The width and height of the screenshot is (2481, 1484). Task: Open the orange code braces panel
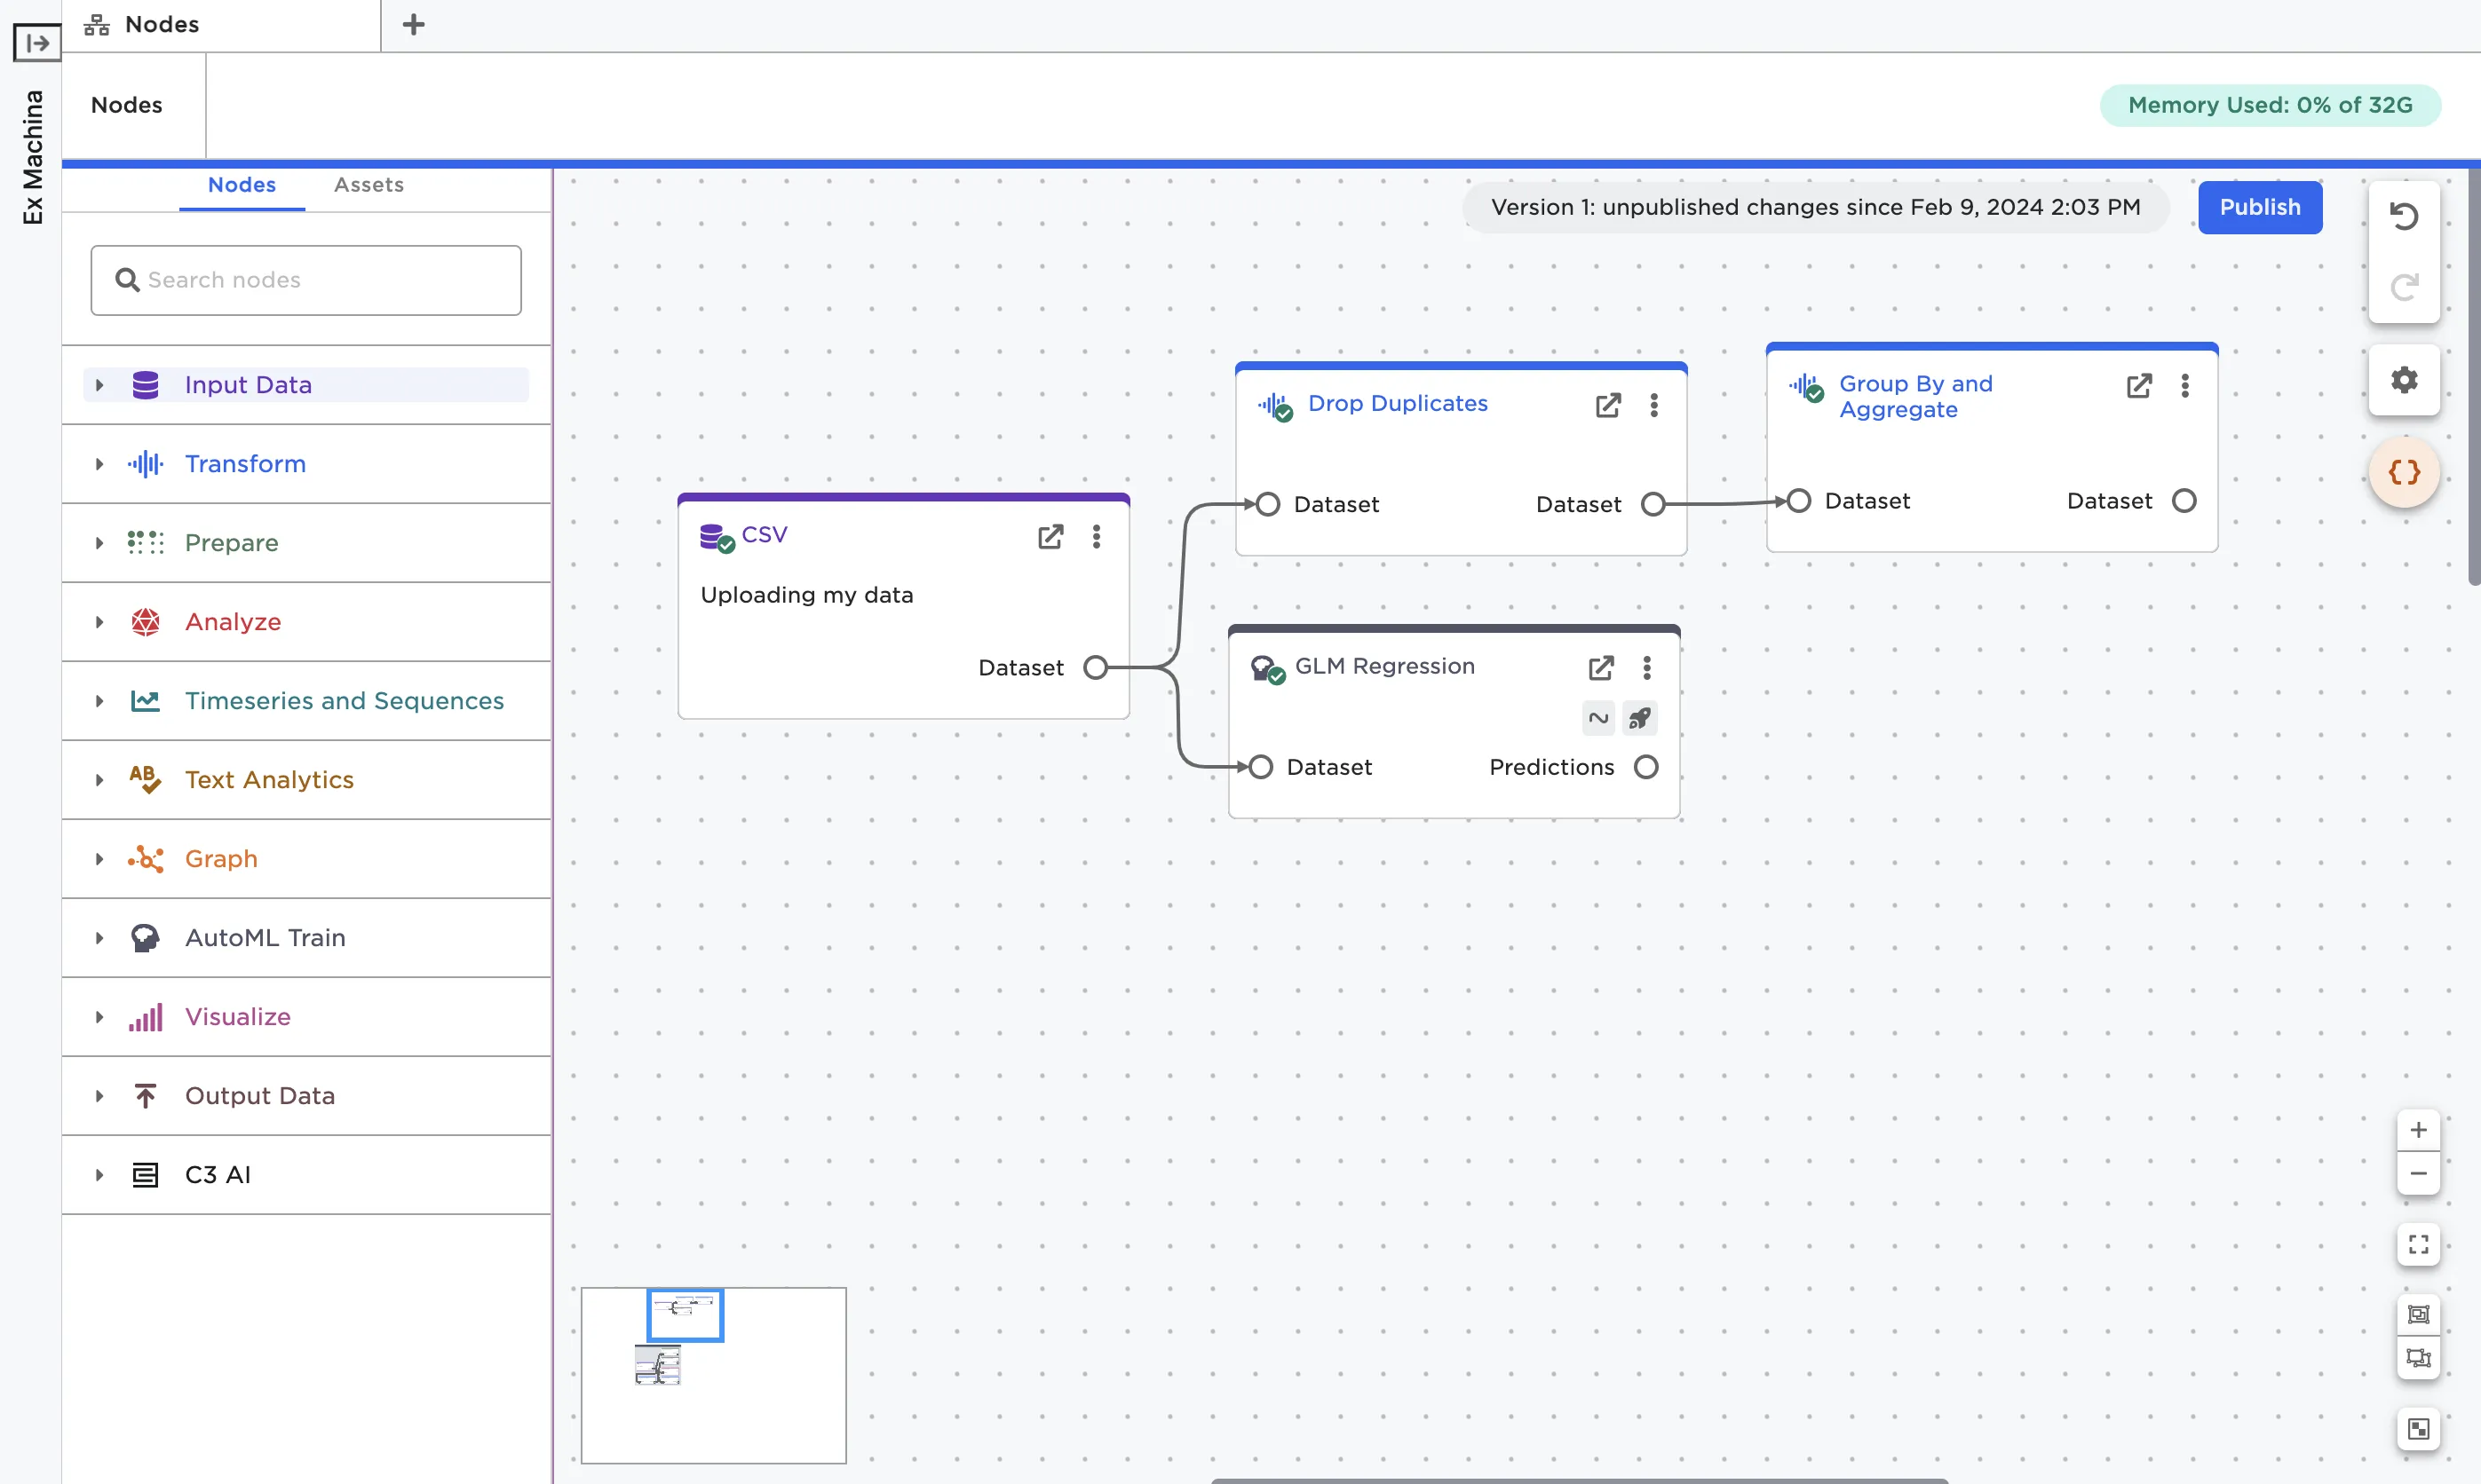[2403, 472]
